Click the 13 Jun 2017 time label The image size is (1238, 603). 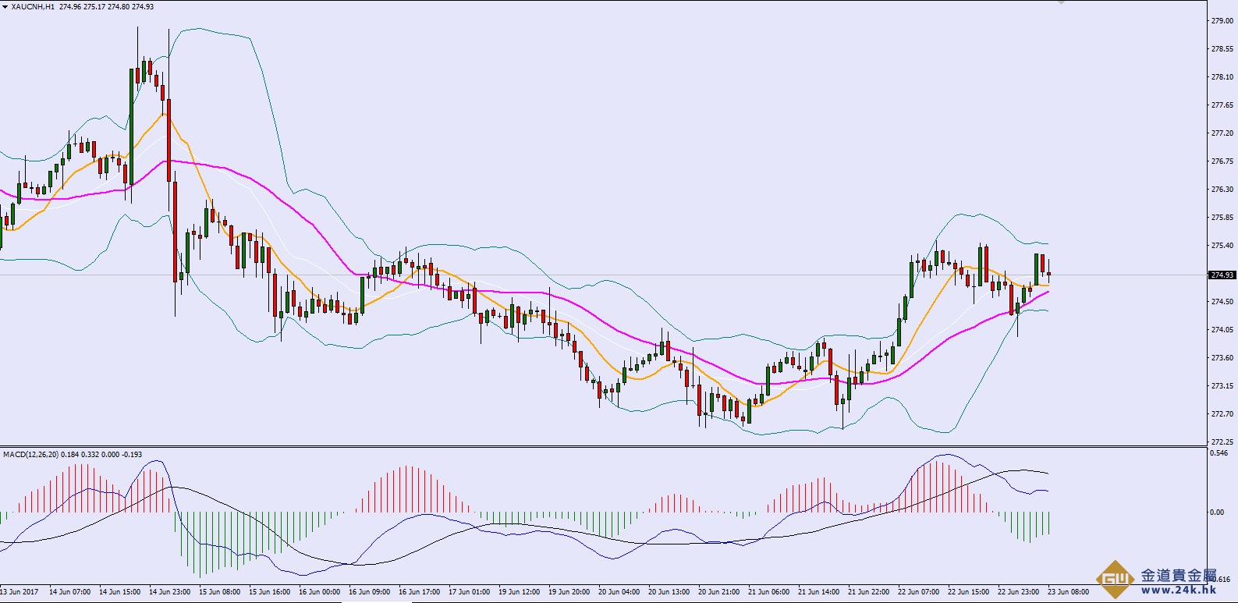coord(20,592)
